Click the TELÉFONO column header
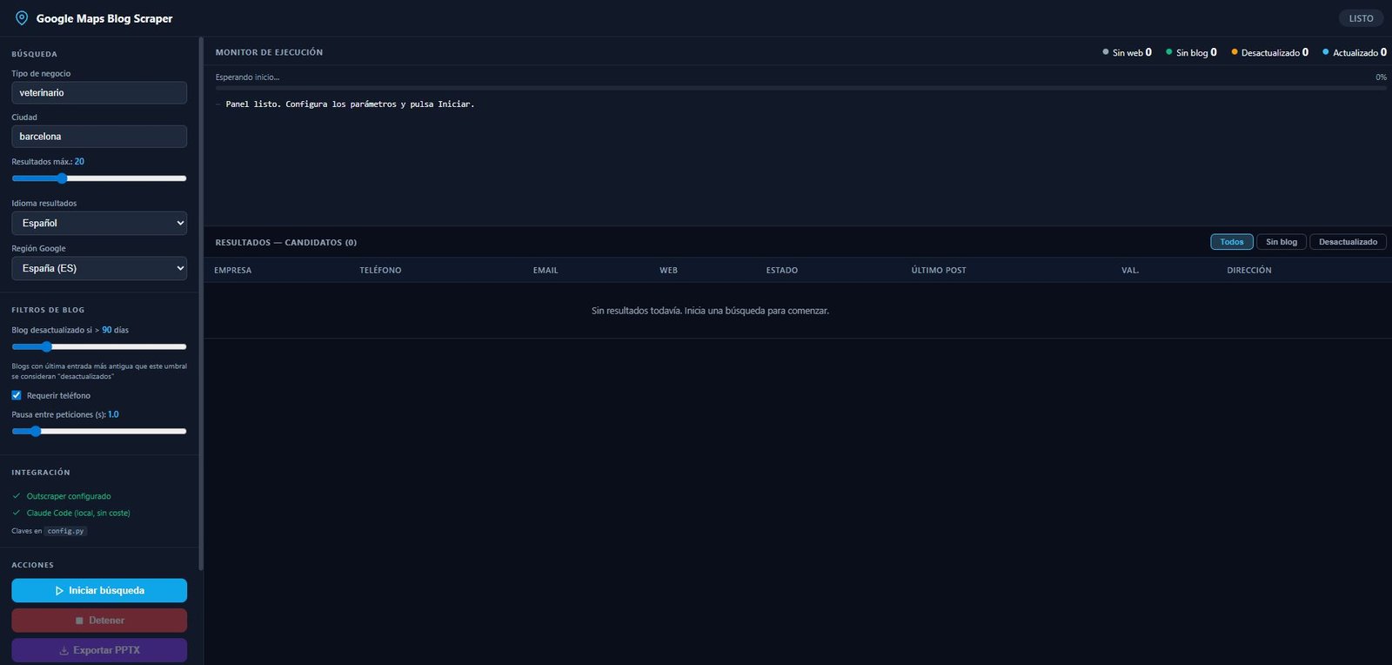 pyautogui.click(x=381, y=271)
